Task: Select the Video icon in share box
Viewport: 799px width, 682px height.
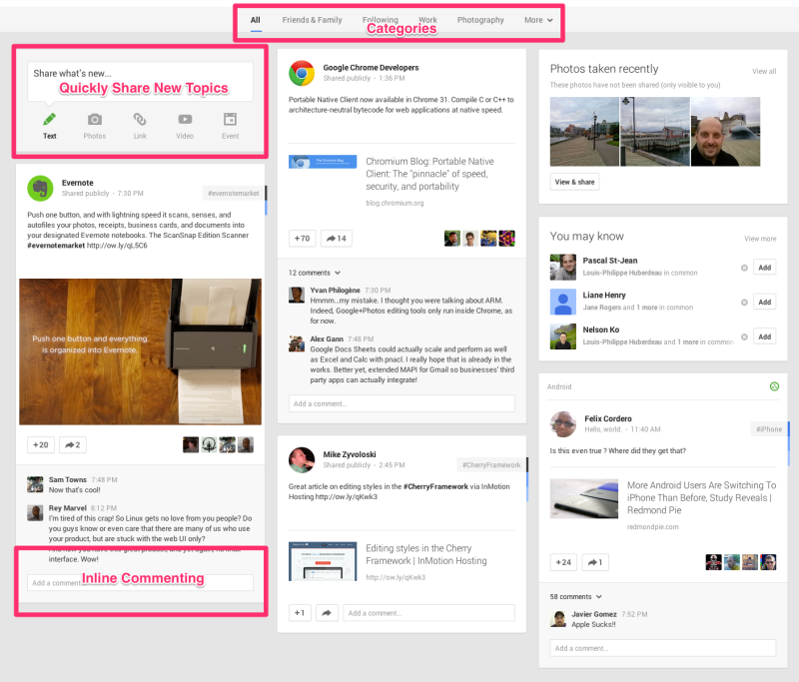Action: tap(185, 119)
